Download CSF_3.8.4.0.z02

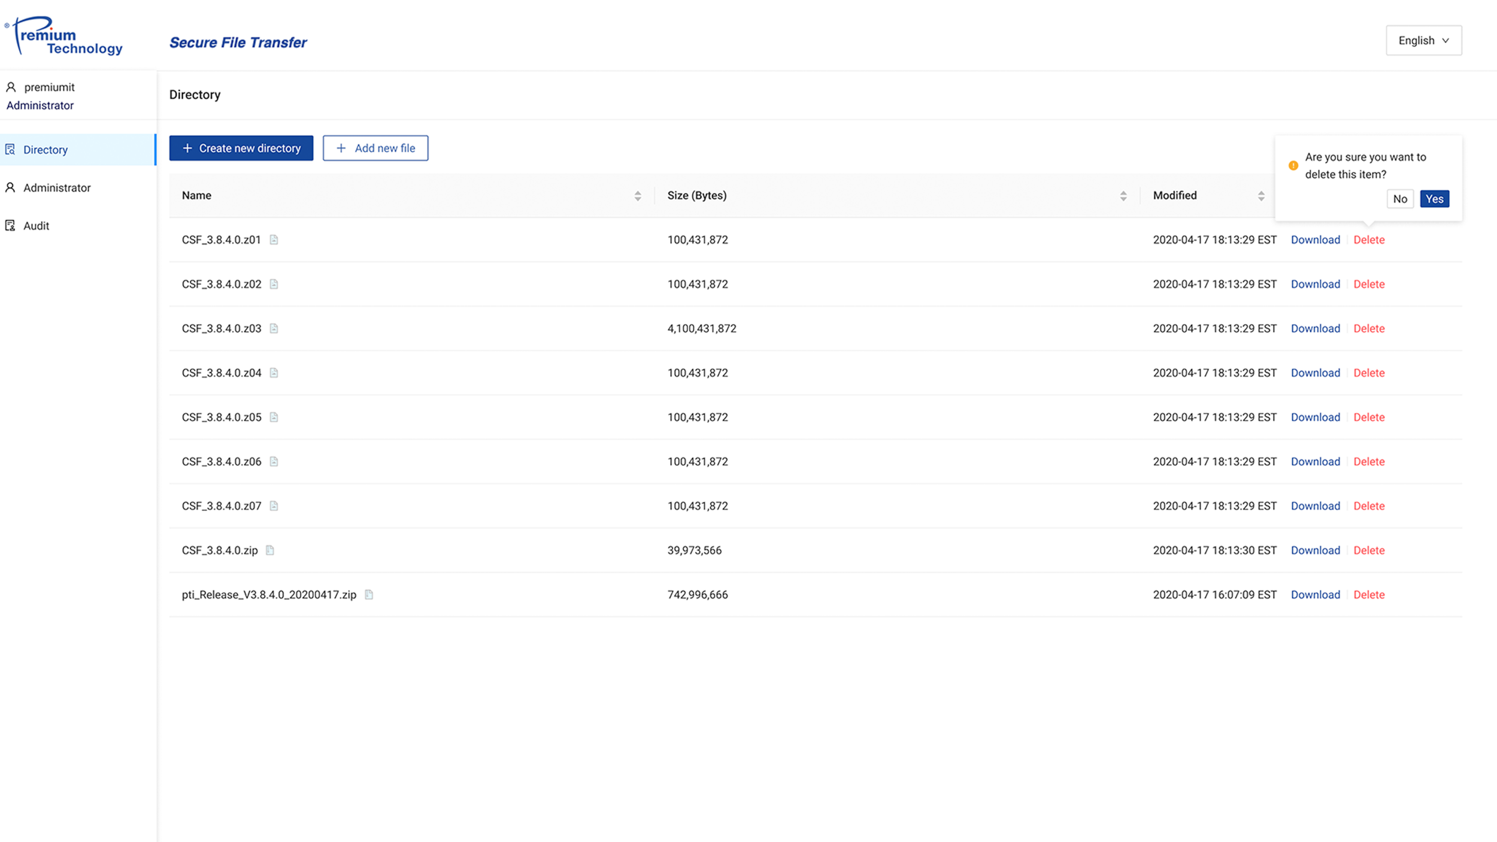[1315, 284]
